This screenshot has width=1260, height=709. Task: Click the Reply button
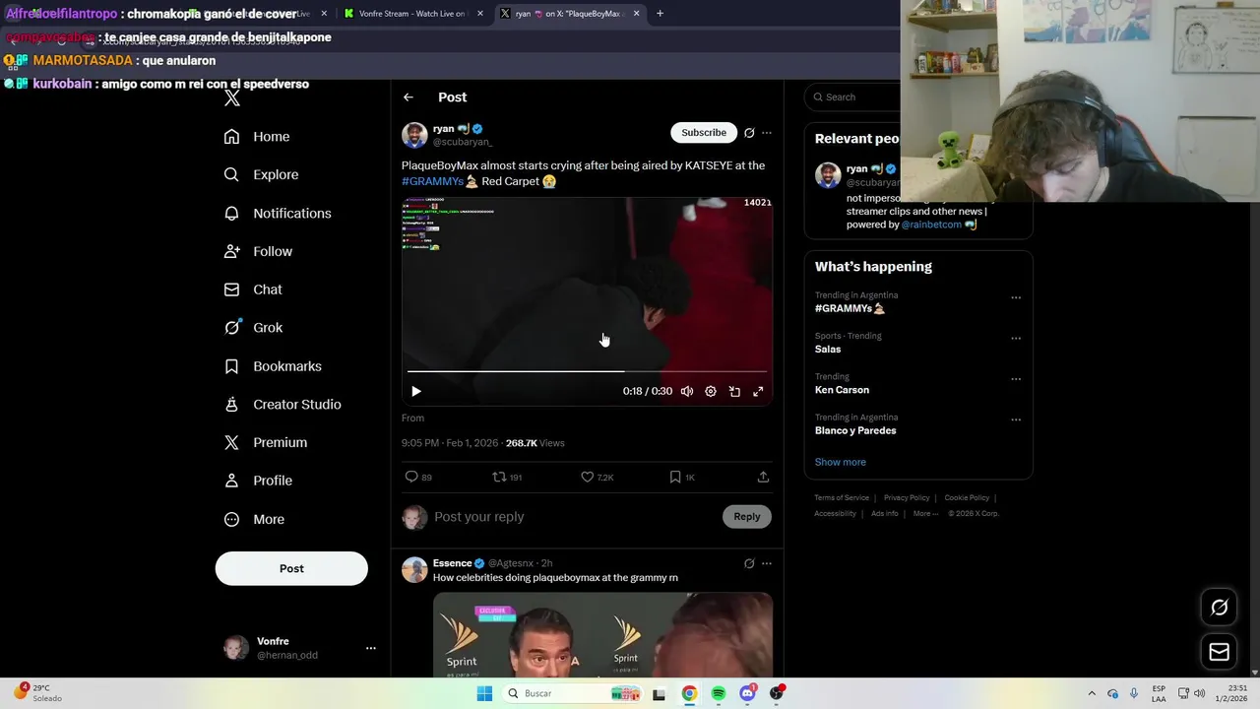[747, 516]
